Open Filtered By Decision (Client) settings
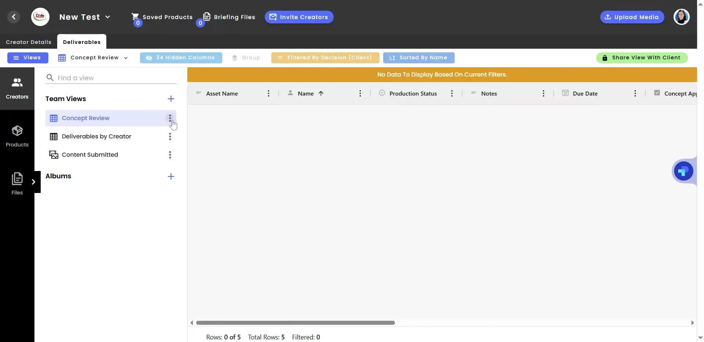Image resolution: width=704 pixels, height=342 pixels. [325, 57]
